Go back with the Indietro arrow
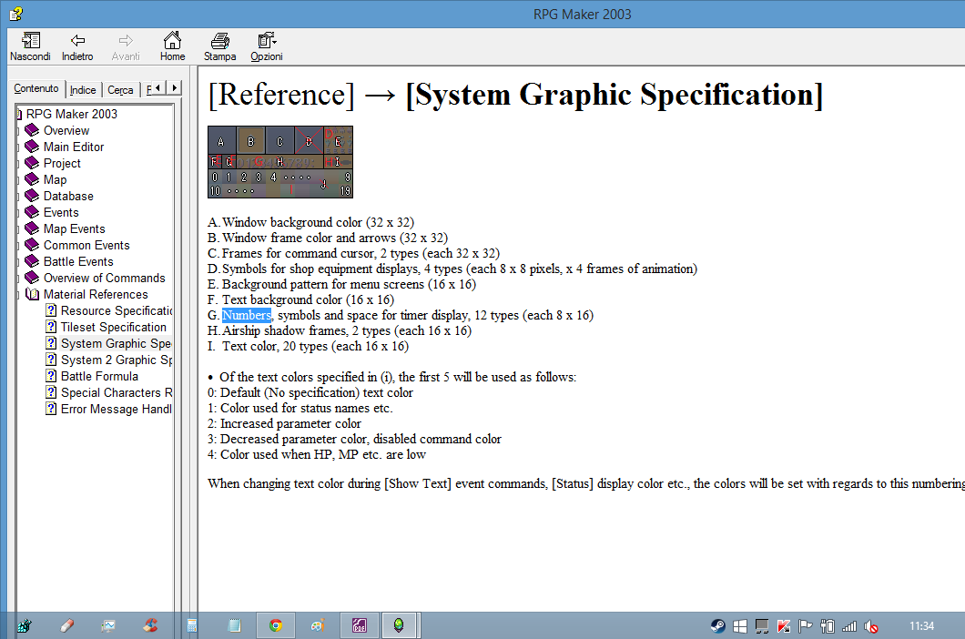 77,46
